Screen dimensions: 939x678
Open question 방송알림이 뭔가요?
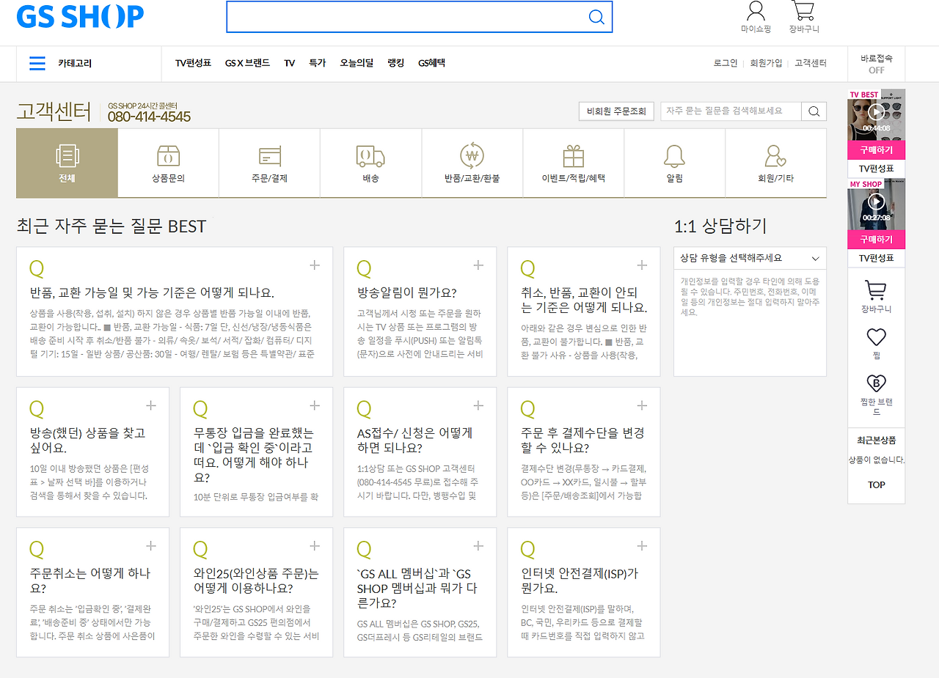click(x=407, y=293)
